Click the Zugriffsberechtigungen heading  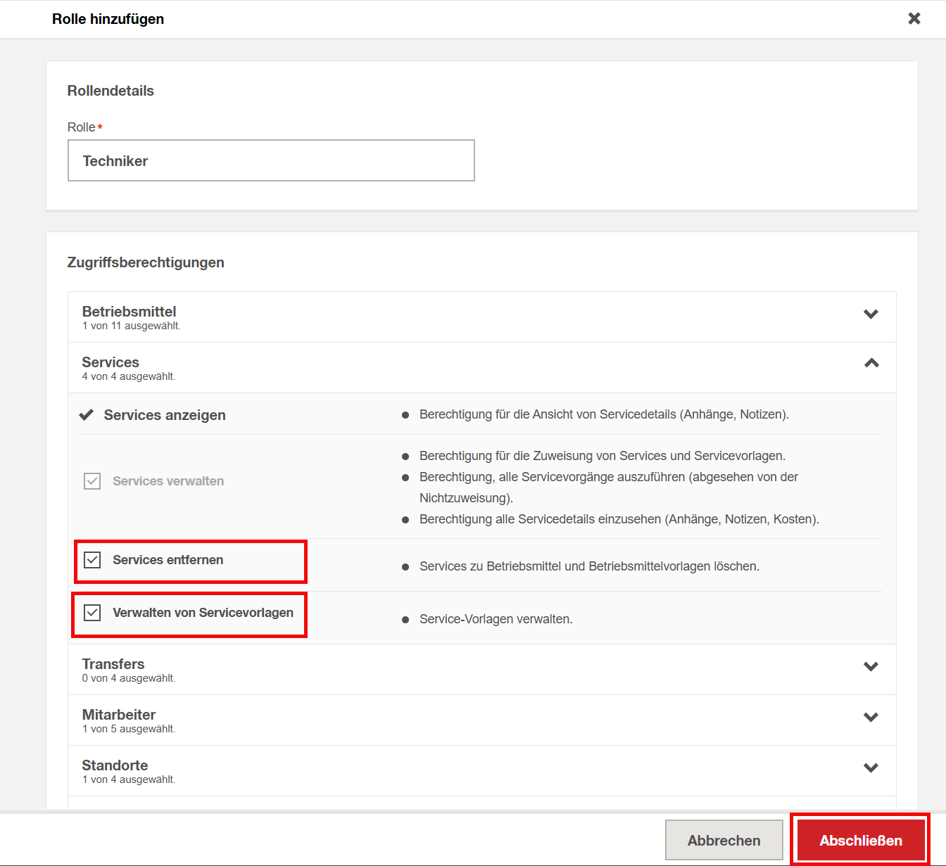(146, 262)
